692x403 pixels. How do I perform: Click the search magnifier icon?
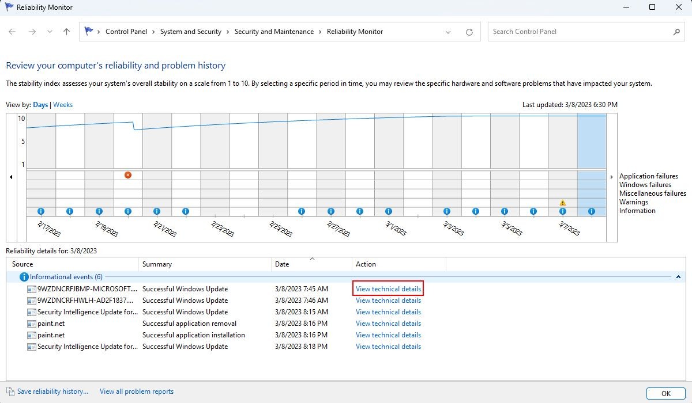pos(677,32)
